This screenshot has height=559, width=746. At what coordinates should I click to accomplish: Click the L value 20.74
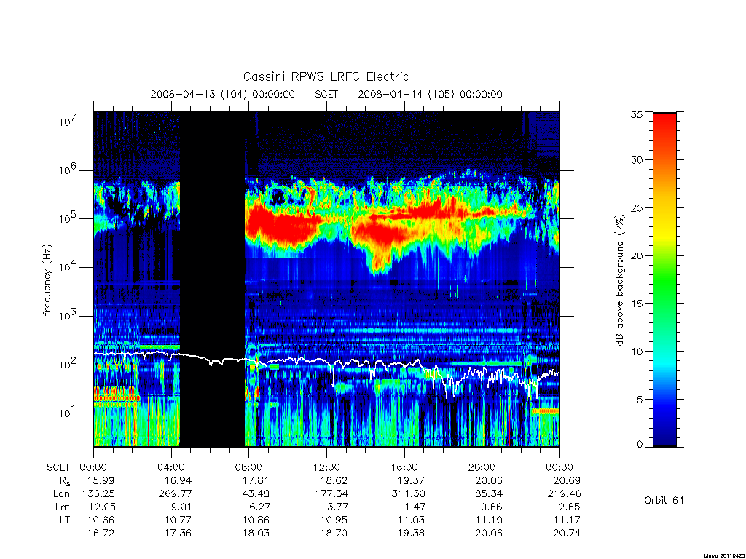pyautogui.click(x=567, y=534)
